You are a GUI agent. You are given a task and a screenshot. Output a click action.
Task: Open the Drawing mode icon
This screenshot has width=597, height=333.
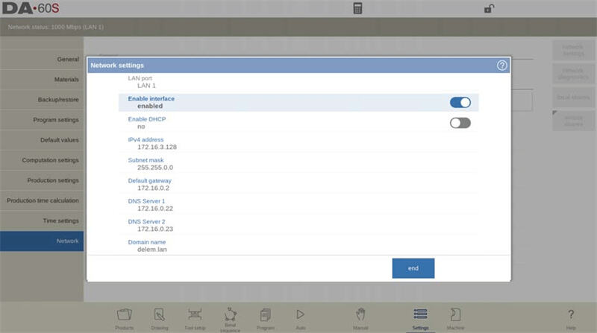click(160, 318)
